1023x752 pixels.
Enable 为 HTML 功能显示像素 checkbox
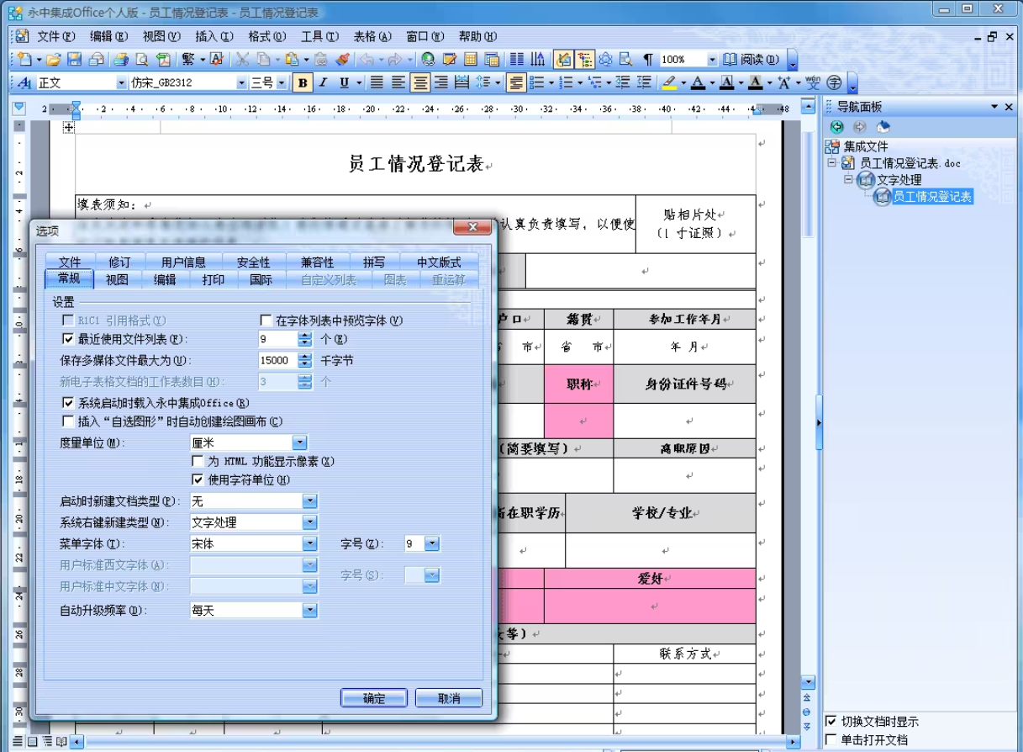point(198,462)
